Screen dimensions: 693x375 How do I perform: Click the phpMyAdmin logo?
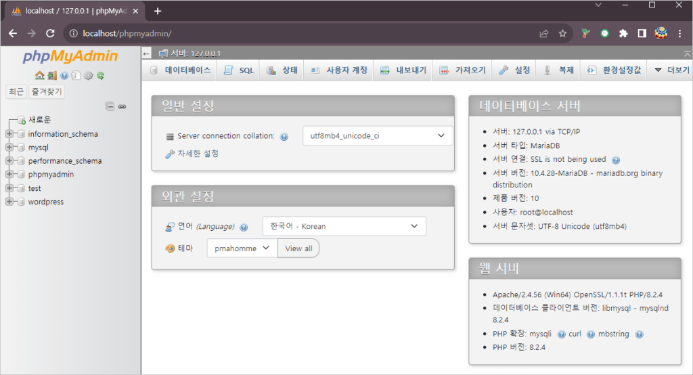tap(70, 56)
